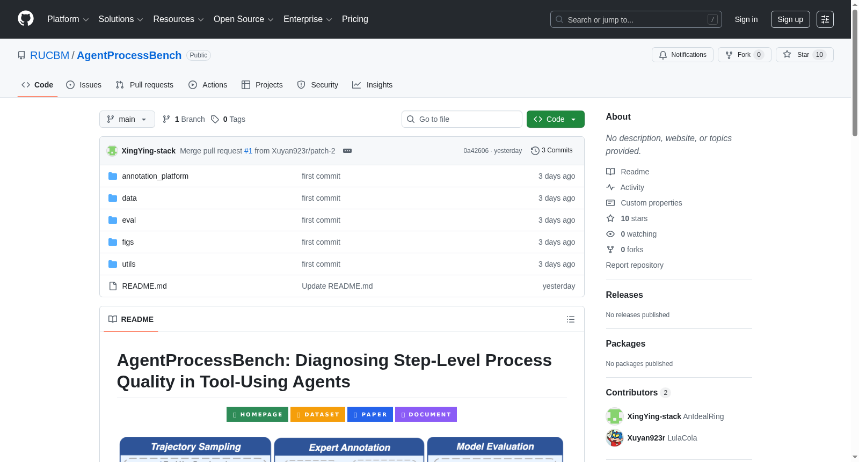Open the AgentProcessBench repository link

click(129, 55)
